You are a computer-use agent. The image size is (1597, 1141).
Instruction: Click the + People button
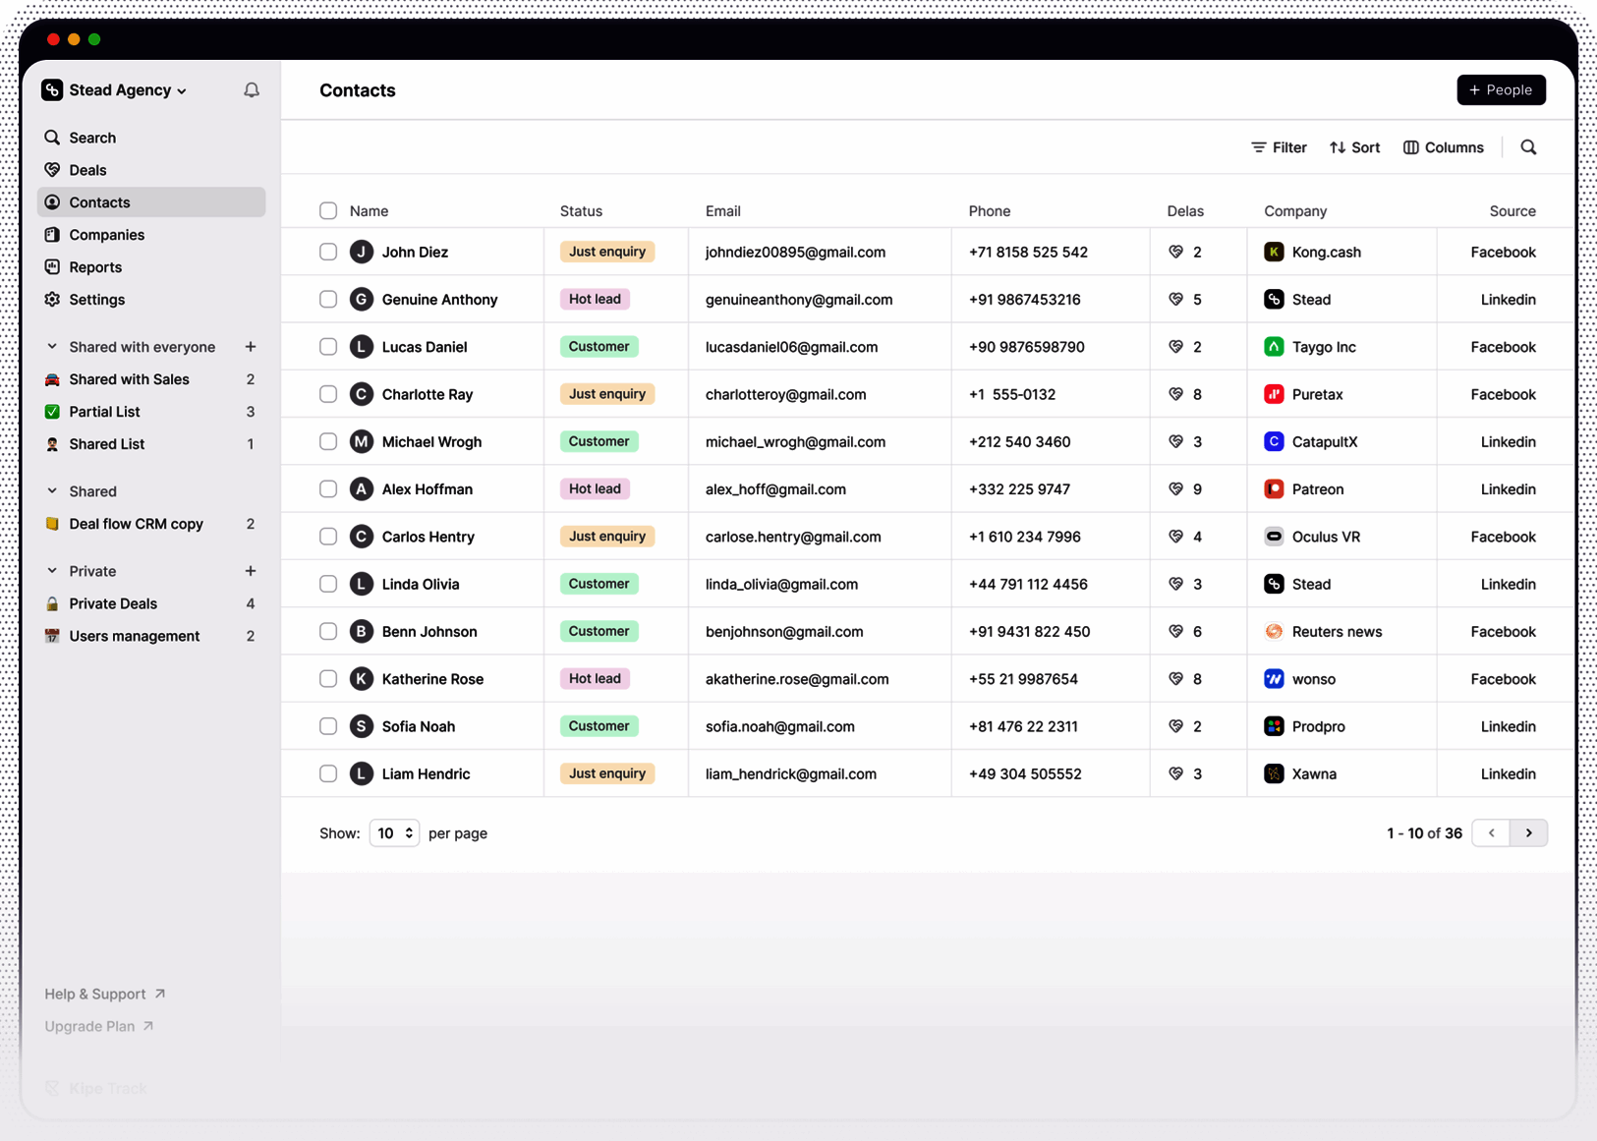(1501, 89)
